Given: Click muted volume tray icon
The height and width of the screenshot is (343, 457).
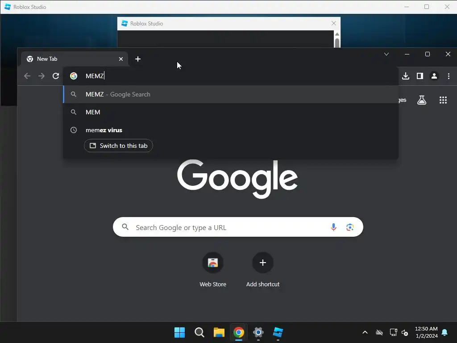Looking at the screenshot, I should [x=405, y=332].
